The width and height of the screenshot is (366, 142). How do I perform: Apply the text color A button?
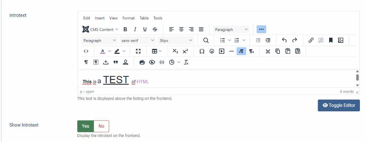102,51
